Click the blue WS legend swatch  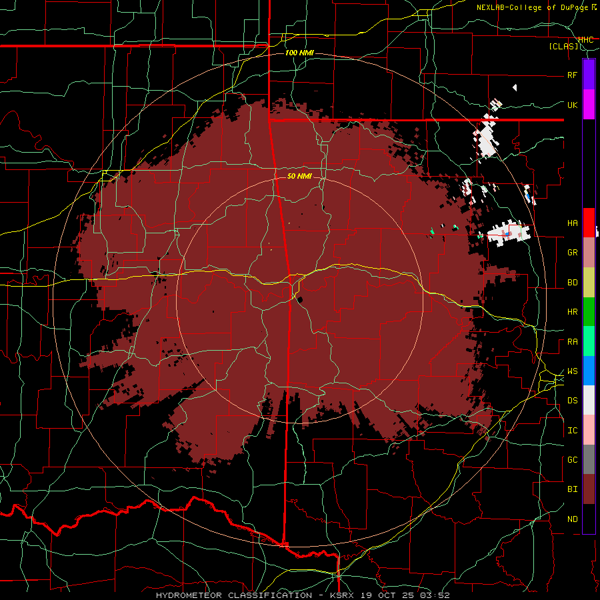589,371
